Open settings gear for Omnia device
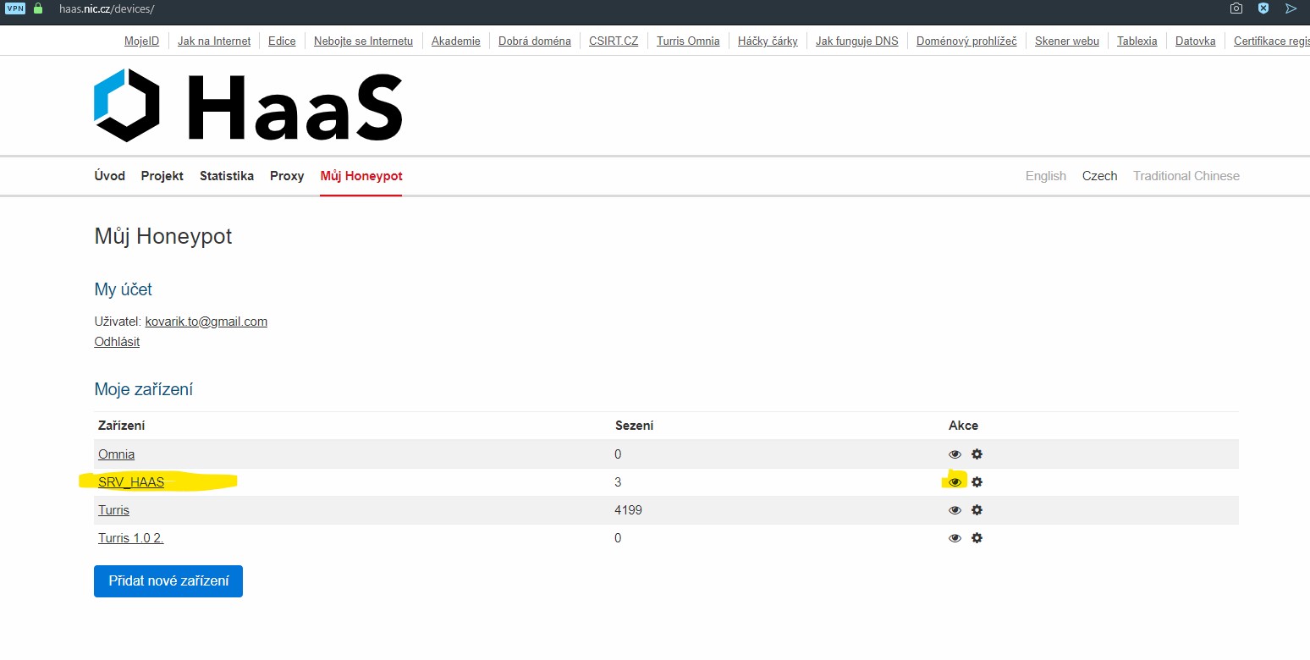Screen dimensions: 1310x660 point(977,454)
